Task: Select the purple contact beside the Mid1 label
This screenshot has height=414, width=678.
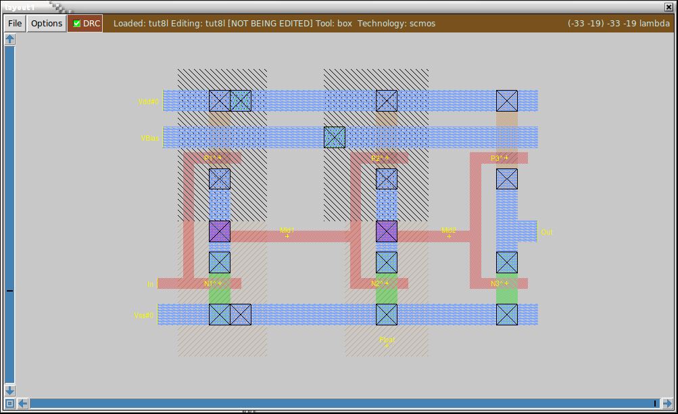Action: coord(220,232)
